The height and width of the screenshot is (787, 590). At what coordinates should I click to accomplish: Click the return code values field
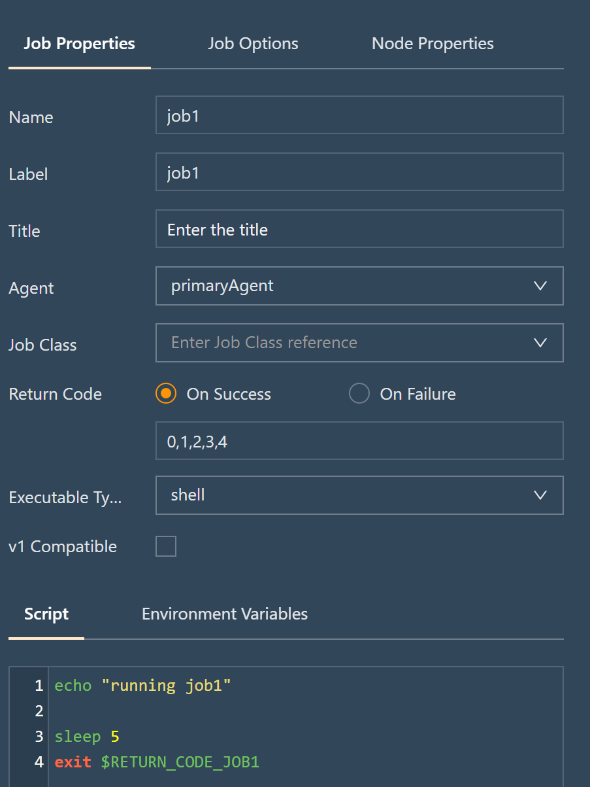[x=359, y=441]
